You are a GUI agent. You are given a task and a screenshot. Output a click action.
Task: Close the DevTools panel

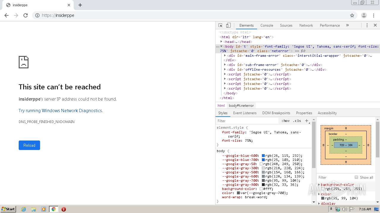pyautogui.click(x=375, y=25)
